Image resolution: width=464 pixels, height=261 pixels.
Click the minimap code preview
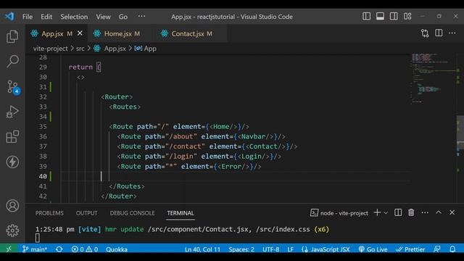point(433,78)
